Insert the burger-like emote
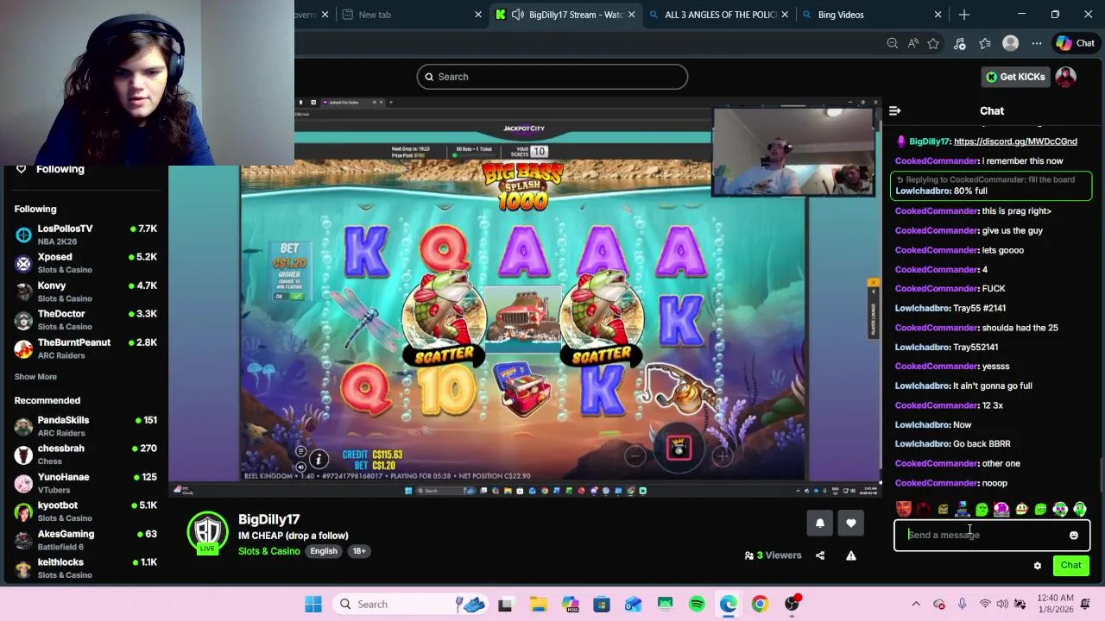 point(1021,509)
